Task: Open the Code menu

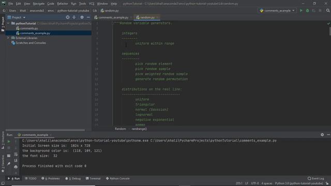Action: pyautogui.click(x=51, y=4)
